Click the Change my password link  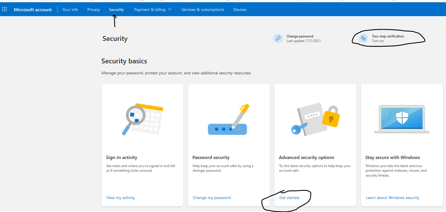[212, 198]
